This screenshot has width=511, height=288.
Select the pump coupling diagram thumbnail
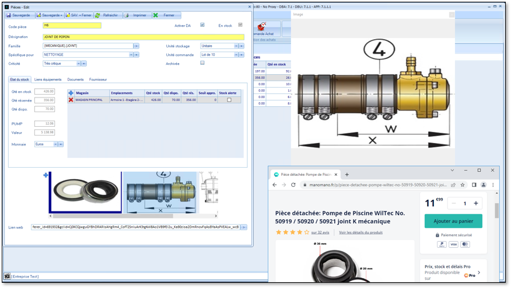(x=160, y=192)
